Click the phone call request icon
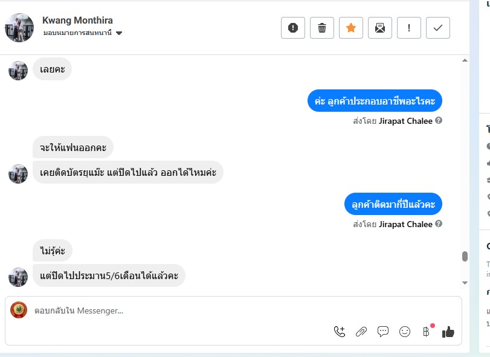490x357 pixels. click(340, 331)
